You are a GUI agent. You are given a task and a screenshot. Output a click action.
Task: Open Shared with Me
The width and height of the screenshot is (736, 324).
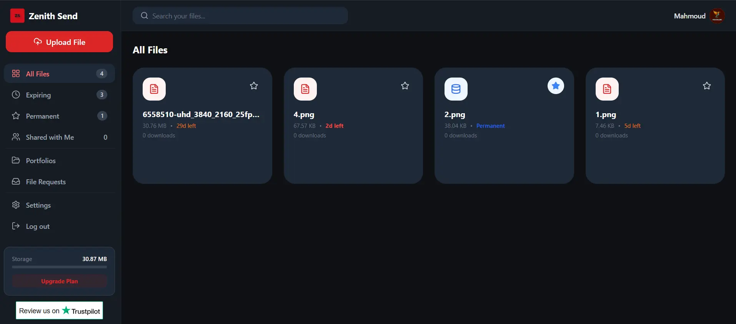(x=59, y=137)
